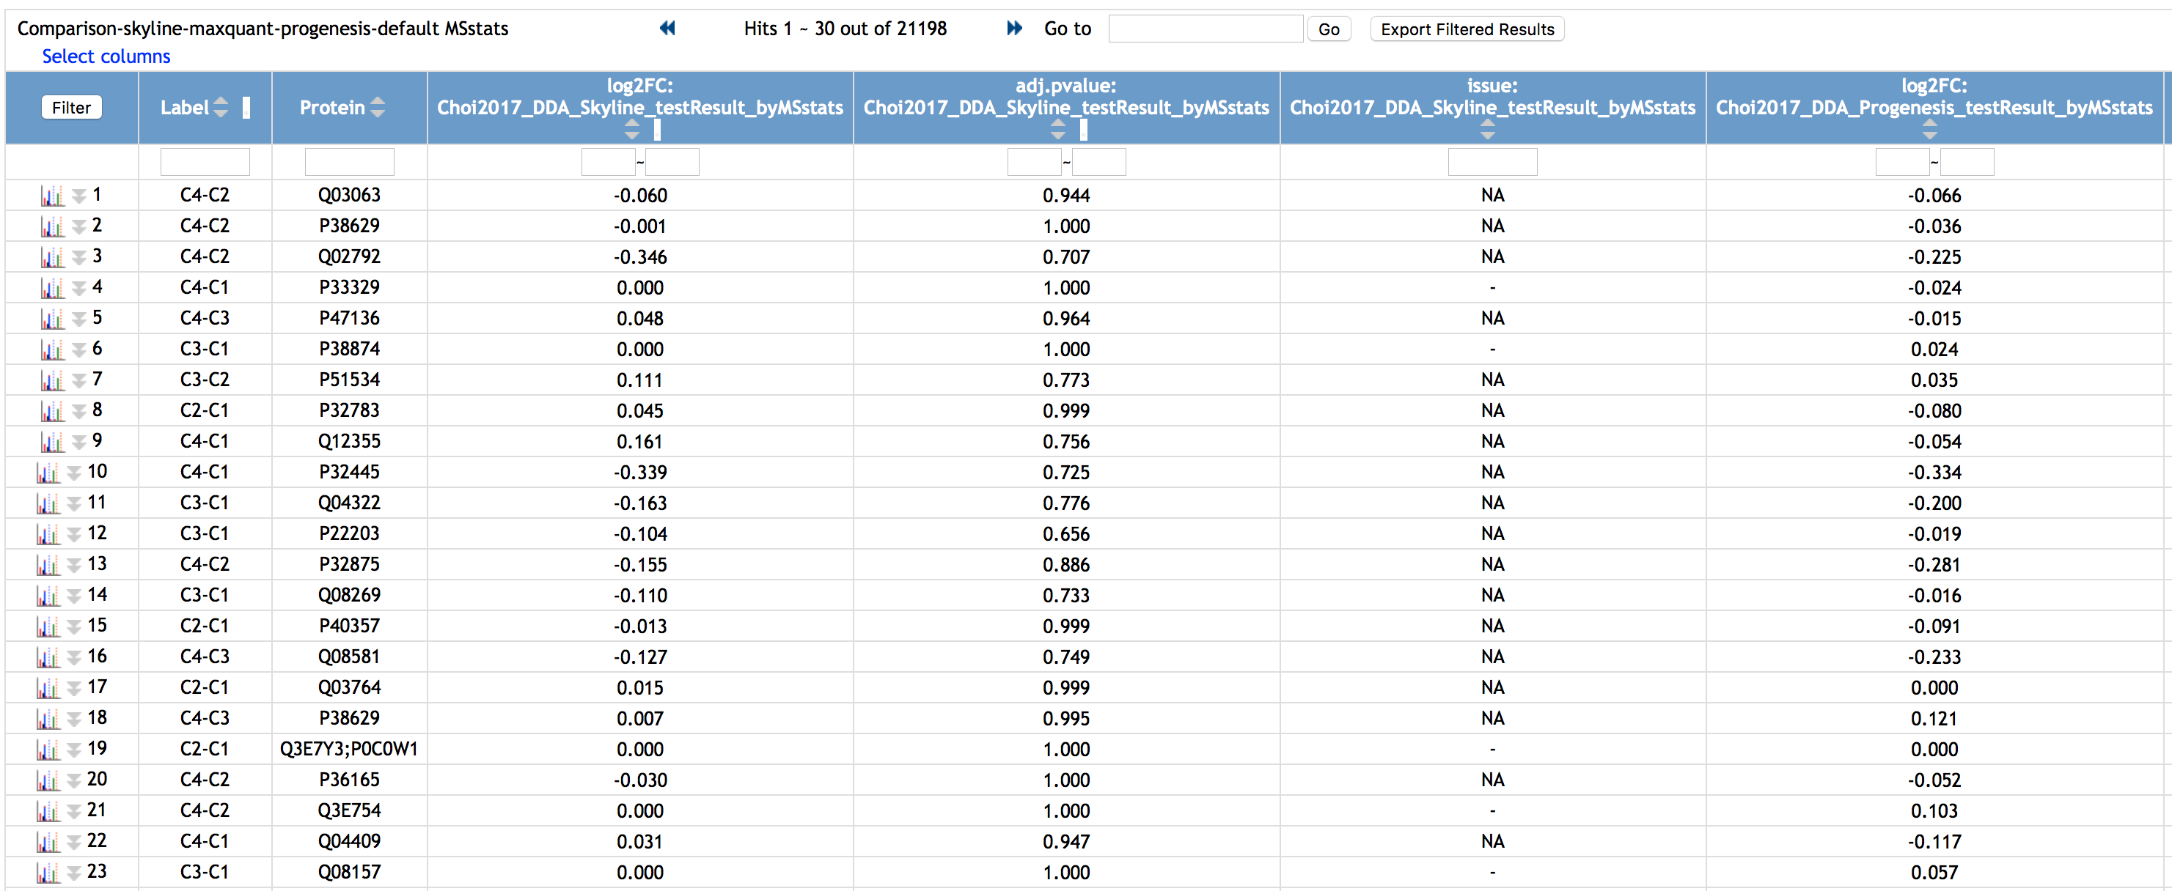The height and width of the screenshot is (891, 2172).
Task: Sort by Progenesis log2FC column
Action: point(1929,130)
